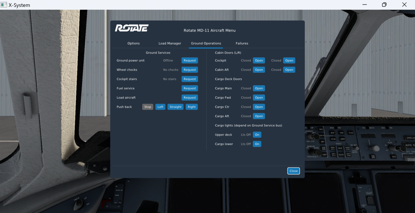415x213 pixels.
Task: Open the Cargo Ctr door
Action: click(259, 107)
